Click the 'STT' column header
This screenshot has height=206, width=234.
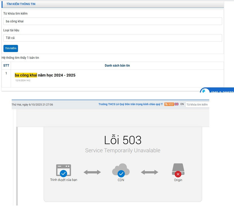coord(6,65)
